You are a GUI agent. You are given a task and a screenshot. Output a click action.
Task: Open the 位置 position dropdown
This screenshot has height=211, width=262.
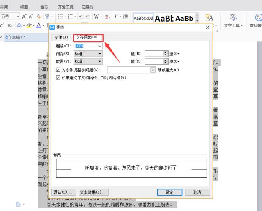click(88, 61)
